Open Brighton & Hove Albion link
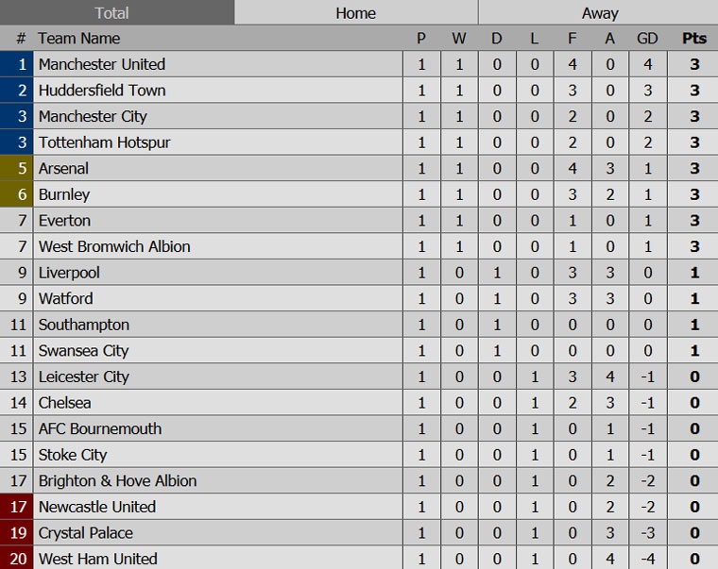This screenshot has height=569, width=718. coord(117,480)
